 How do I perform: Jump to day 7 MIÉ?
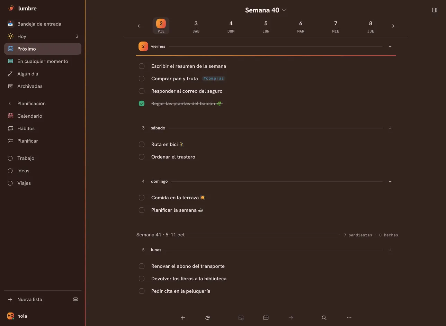click(x=336, y=26)
